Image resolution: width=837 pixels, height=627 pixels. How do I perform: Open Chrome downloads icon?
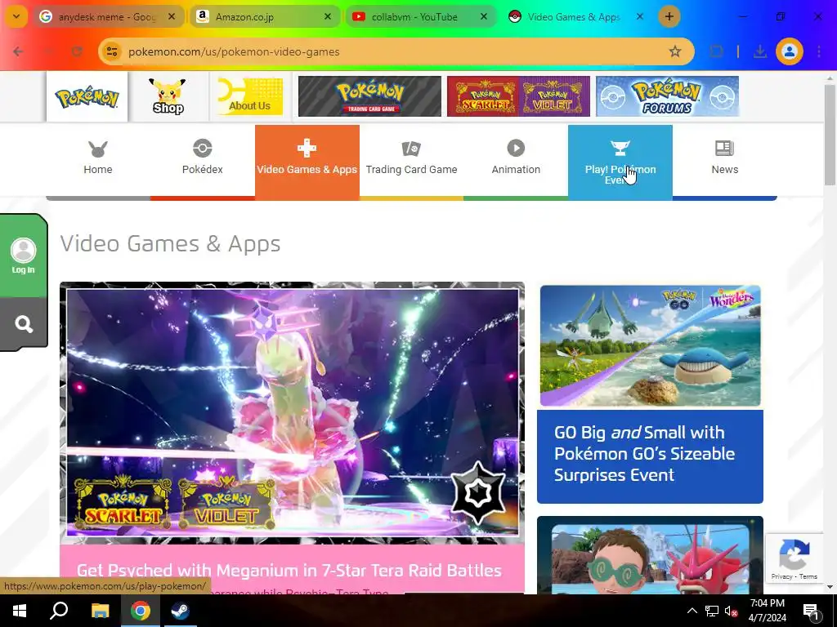click(x=759, y=51)
